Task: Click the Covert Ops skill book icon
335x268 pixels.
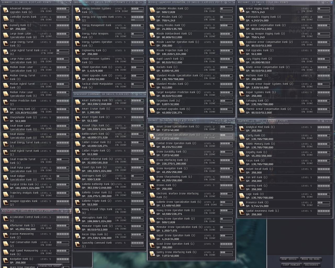Action: point(77,169)
